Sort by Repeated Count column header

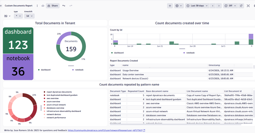point(136,91)
